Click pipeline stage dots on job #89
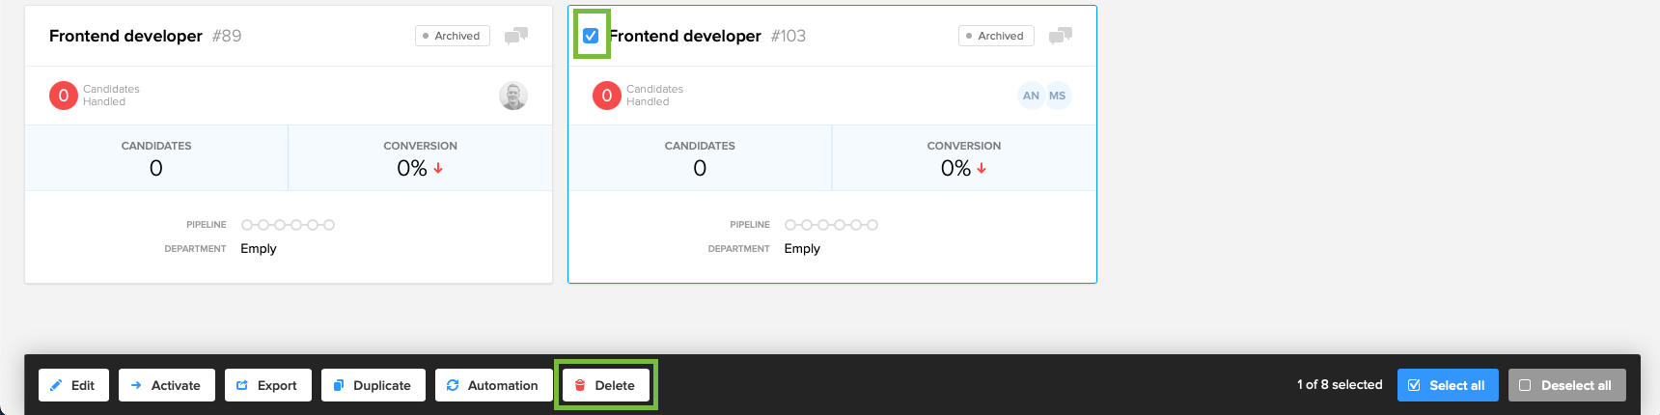 288,225
